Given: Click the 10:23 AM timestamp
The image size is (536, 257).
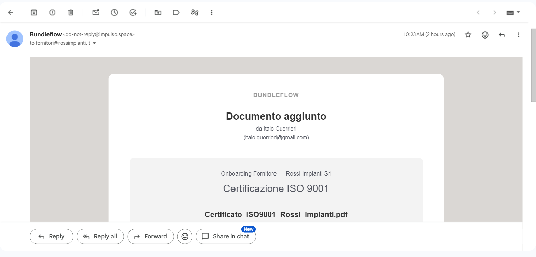Looking at the screenshot, I should [x=429, y=34].
